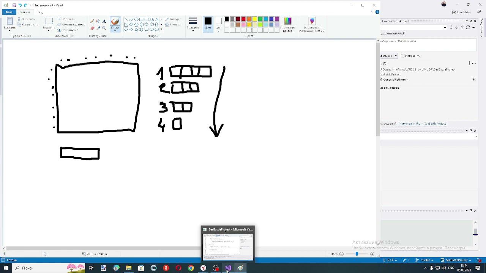Click the Cut (Вырезать) command
Screen dimensions: 486x273
26,19
